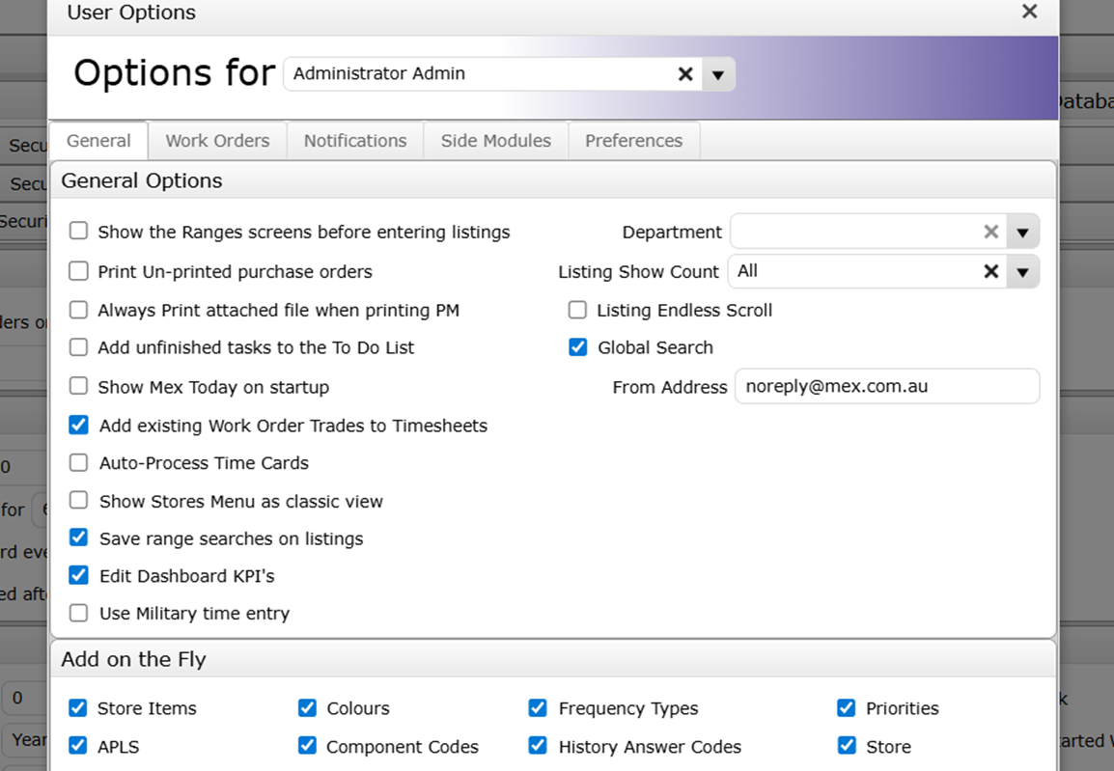The width and height of the screenshot is (1114, 771).
Task: Click the From Address email field
Action: pyautogui.click(x=886, y=386)
